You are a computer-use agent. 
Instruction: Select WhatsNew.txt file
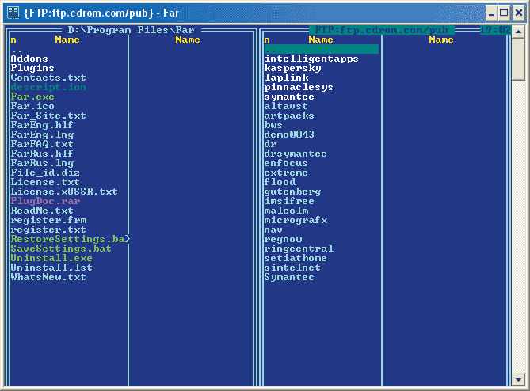(x=48, y=277)
